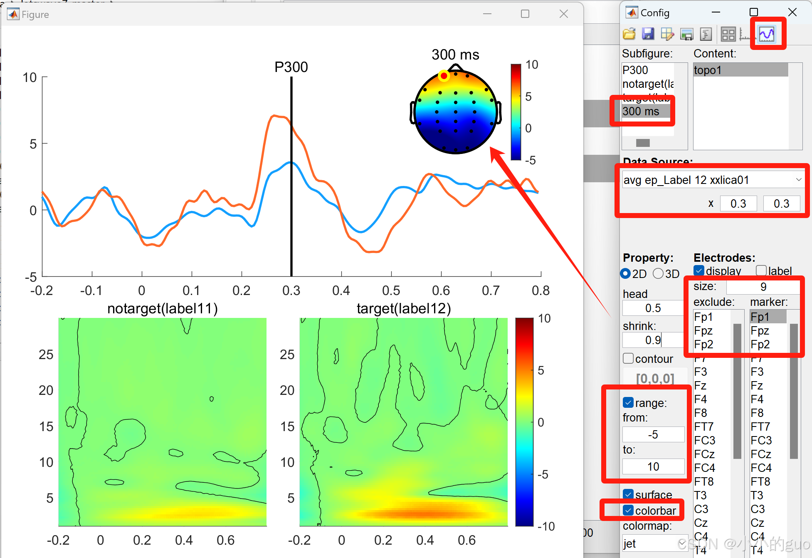Minimize the Config window
Screen dimensions: 812x558
click(x=716, y=12)
